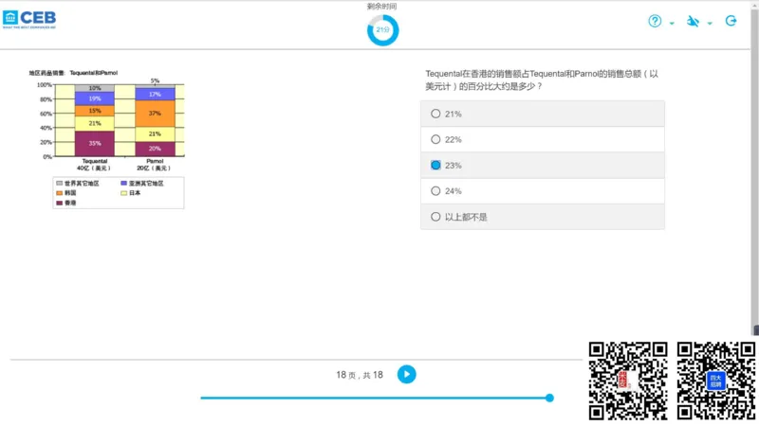Image resolution: width=759 pixels, height=426 pixels.
Task: Click the 韩国 orange legend swatch
Action: tap(59, 193)
